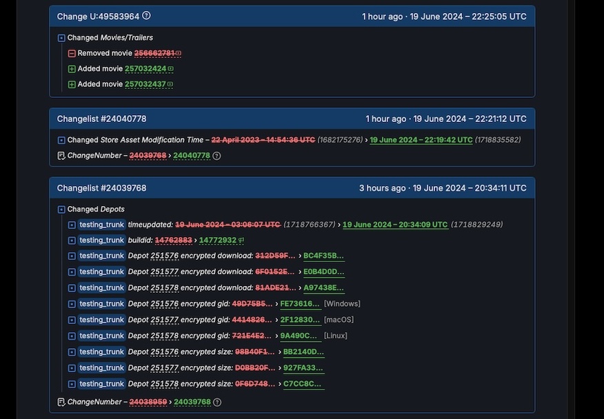This screenshot has width=604, height=419.
Task: Click Depot 251577 in the macOS gid row
Action: (164, 320)
